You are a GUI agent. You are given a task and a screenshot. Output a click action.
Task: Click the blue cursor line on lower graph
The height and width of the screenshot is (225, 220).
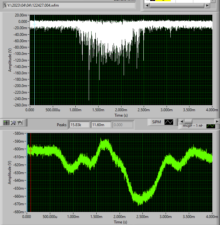[27, 172]
